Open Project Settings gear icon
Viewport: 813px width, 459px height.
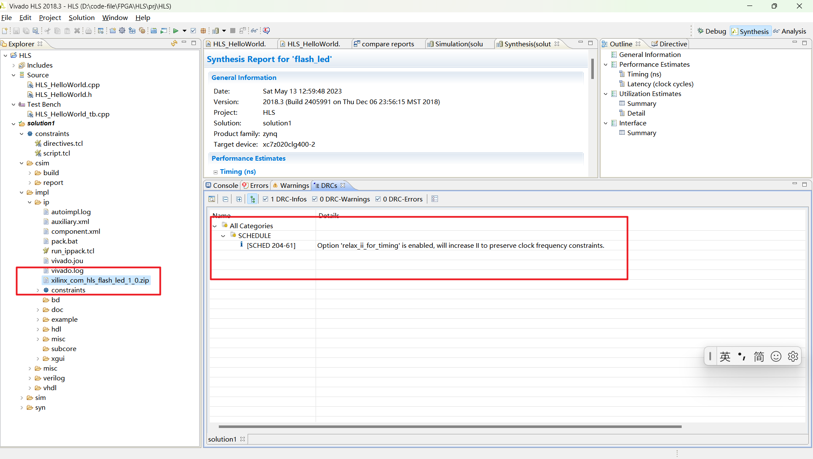[122, 31]
